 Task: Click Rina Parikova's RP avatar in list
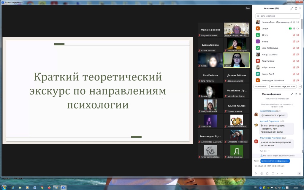258,61
